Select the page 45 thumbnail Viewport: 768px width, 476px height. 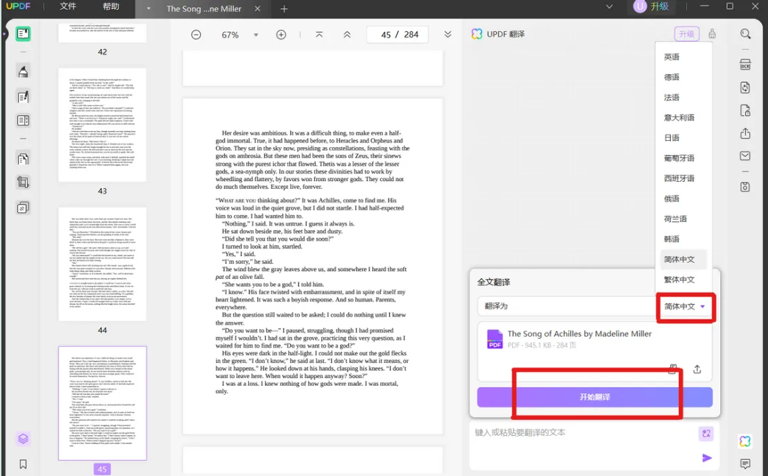(x=103, y=404)
